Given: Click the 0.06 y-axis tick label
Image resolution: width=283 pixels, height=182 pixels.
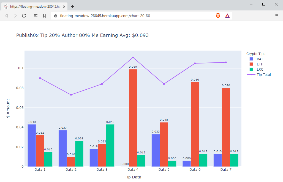Looking at the screenshot, I should 20,107.
